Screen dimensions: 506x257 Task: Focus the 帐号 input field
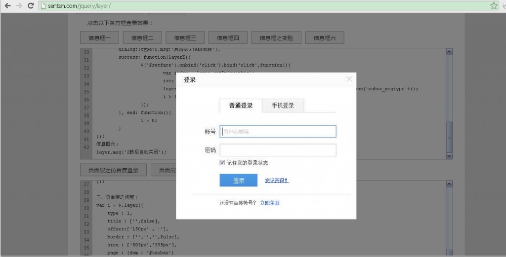point(278,131)
